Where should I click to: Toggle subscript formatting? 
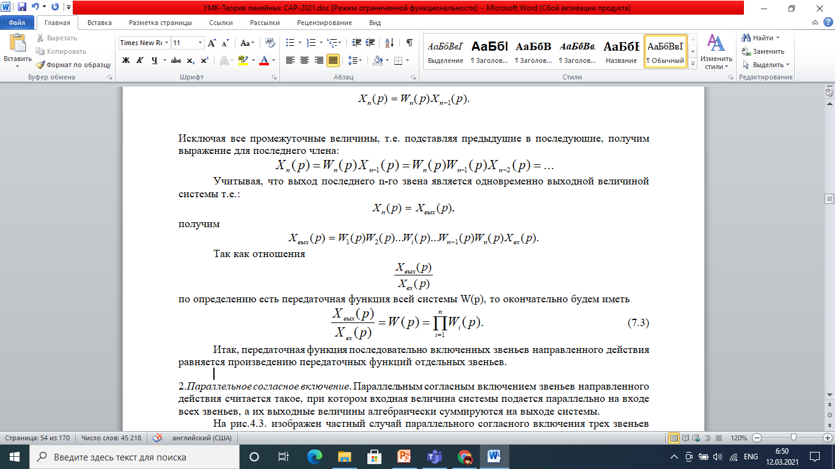pyautogui.click(x=191, y=60)
